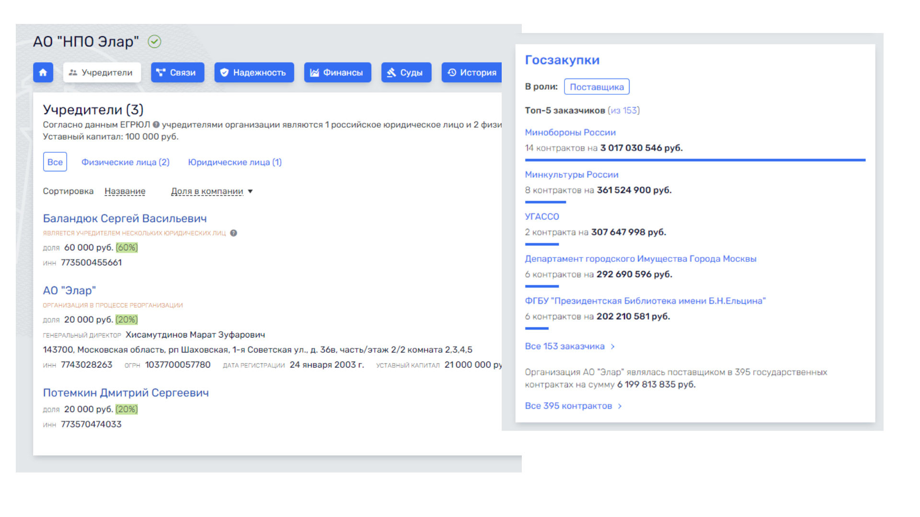This screenshot has height=517, width=920.
Task: Click INN value 773500455661
Action: coord(91,263)
